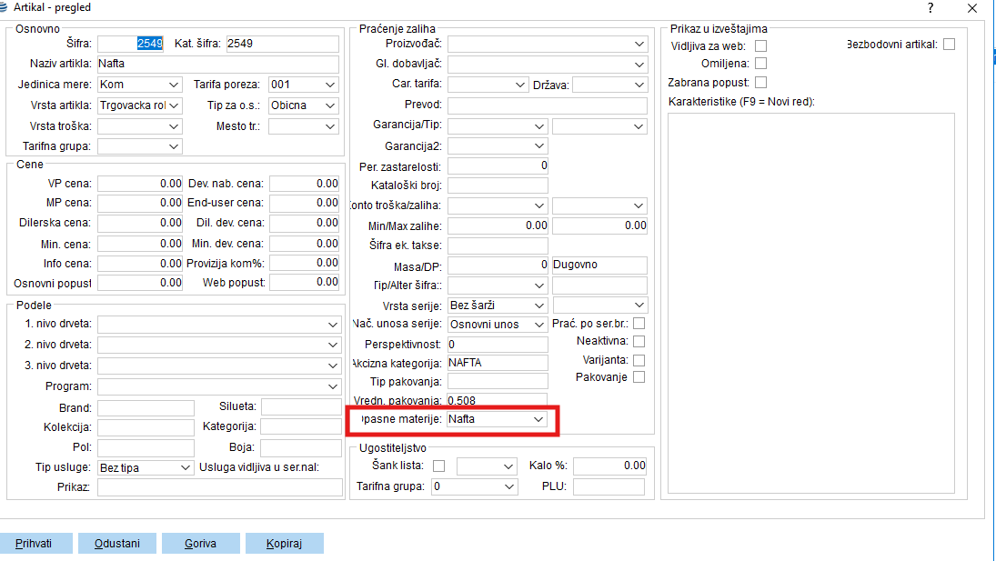Open the Goriva button
The width and height of the screenshot is (996, 561).
click(x=200, y=544)
